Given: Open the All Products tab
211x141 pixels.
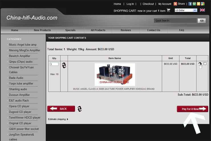Looking at the screenshot, I should (98, 30).
